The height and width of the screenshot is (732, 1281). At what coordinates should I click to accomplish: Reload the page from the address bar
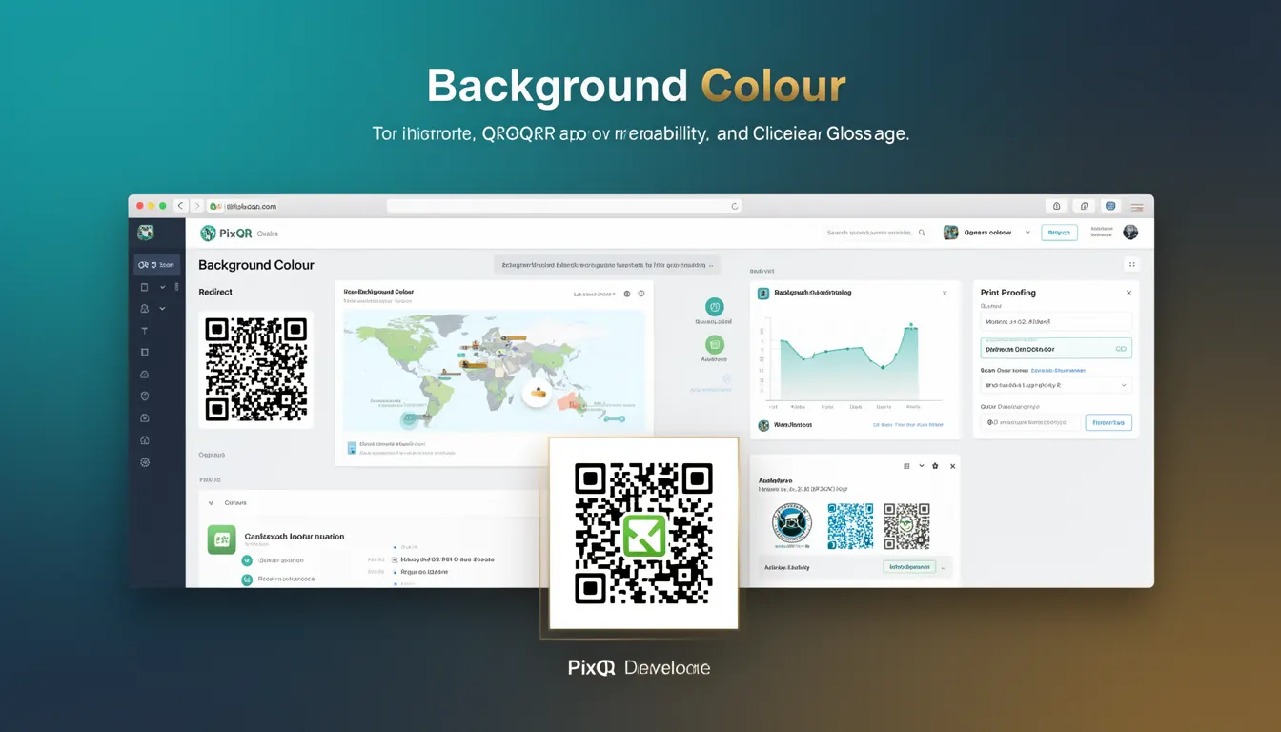click(x=734, y=206)
